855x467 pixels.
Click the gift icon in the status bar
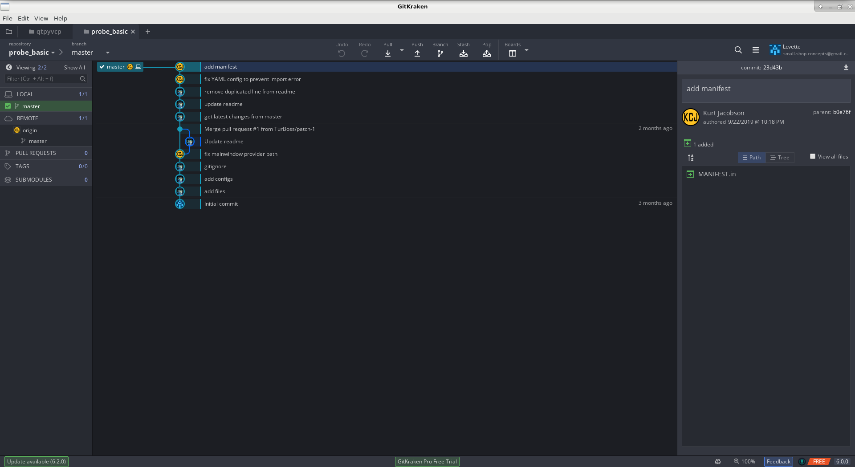(x=718, y=462)
